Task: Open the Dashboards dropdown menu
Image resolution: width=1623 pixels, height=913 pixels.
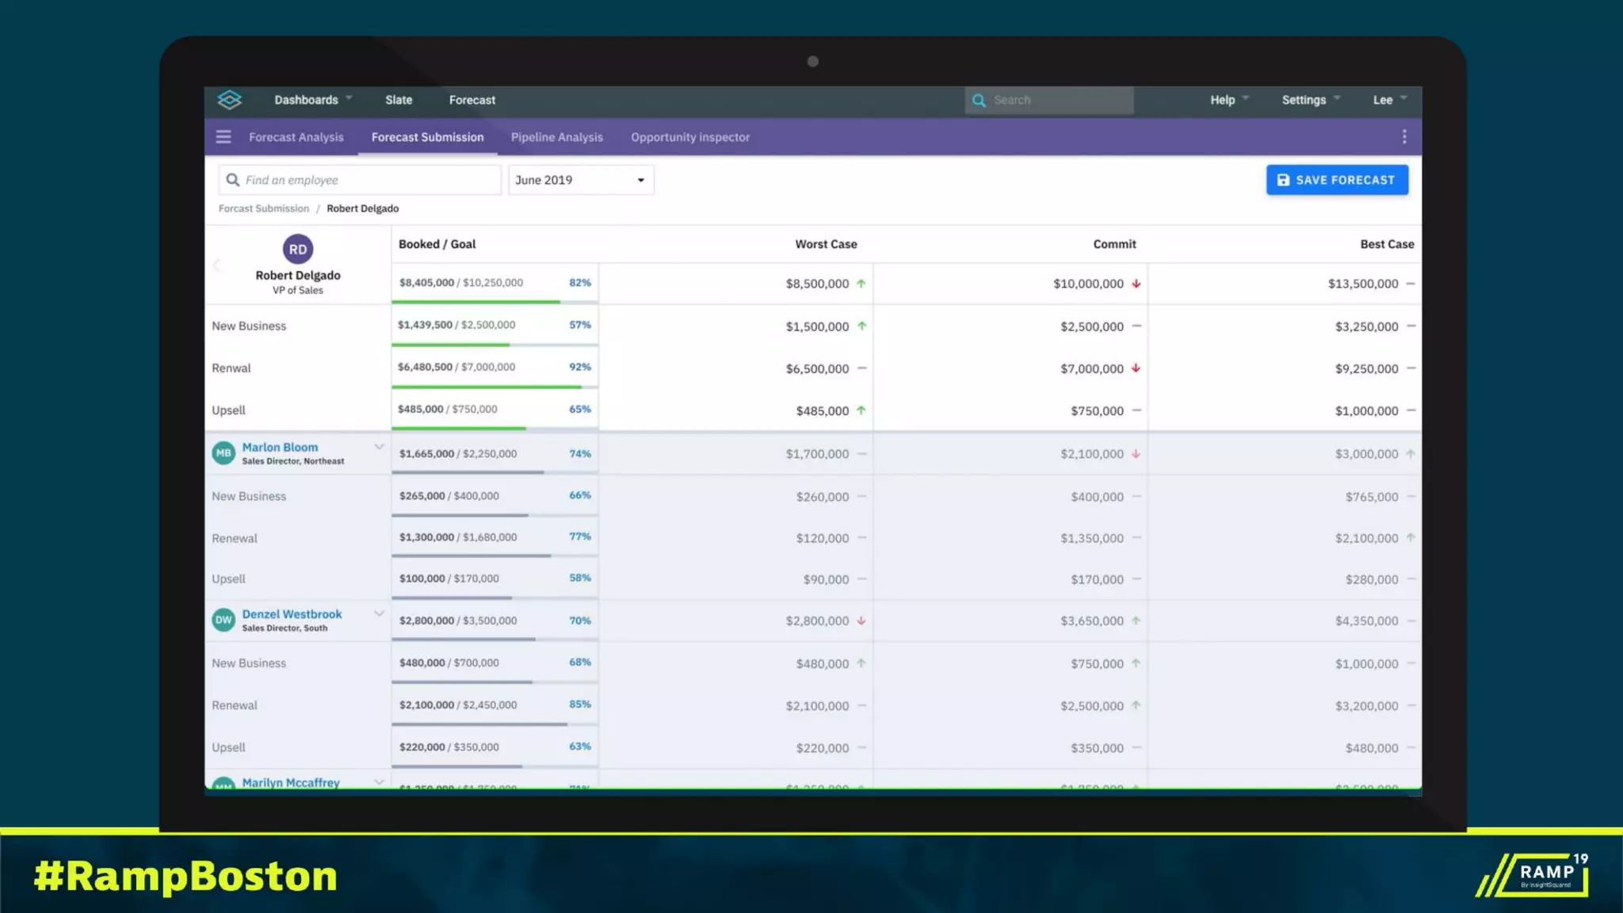Action: (x=313, y=100)
